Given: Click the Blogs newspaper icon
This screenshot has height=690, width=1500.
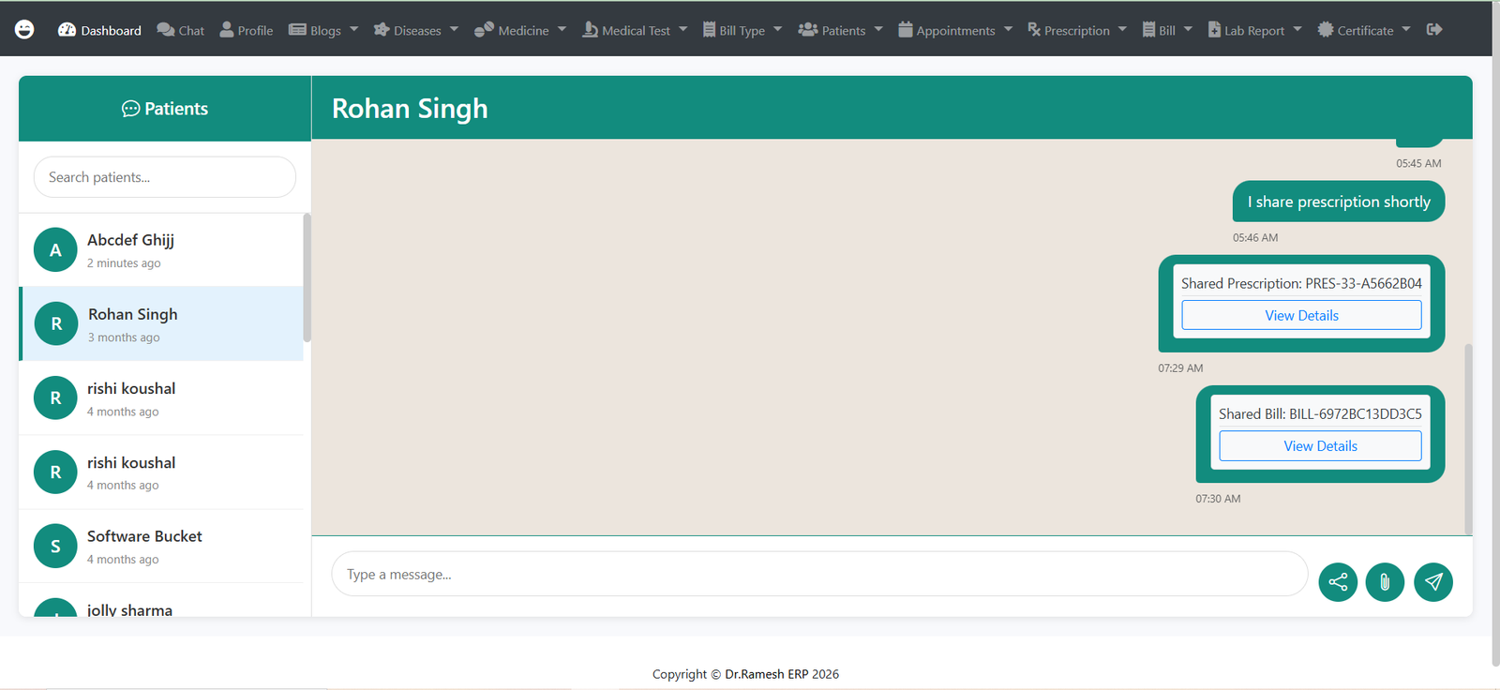Looking at the screenshot, I should (x=297, y=30).
